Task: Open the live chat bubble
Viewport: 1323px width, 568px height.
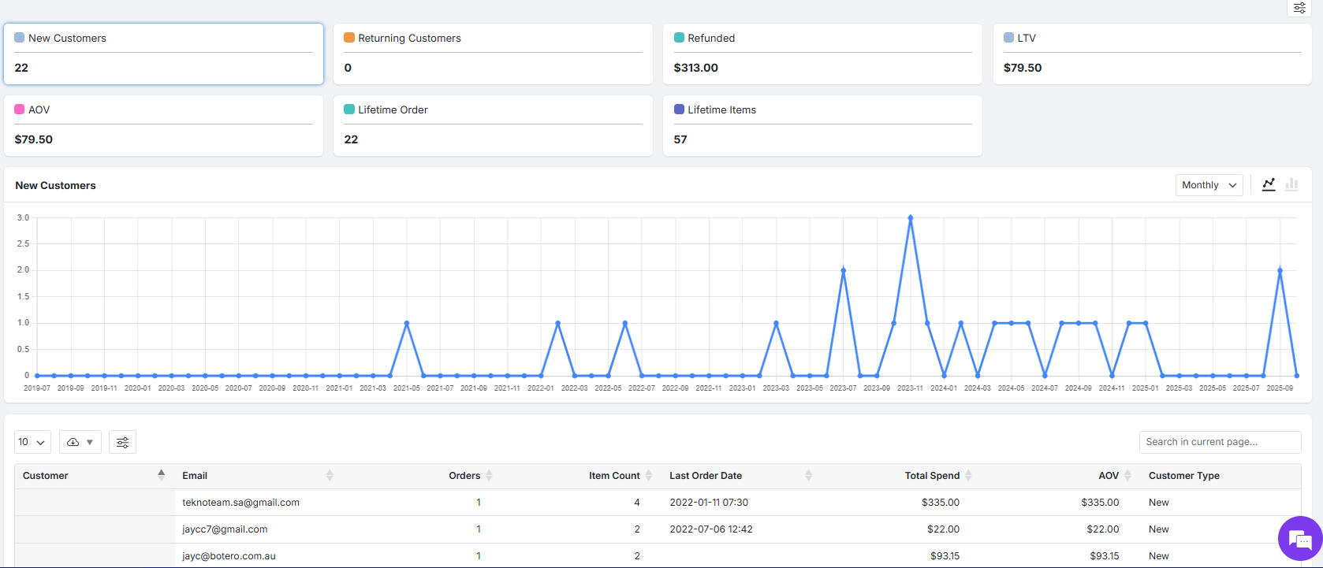Action: [x=1299, y=539]
